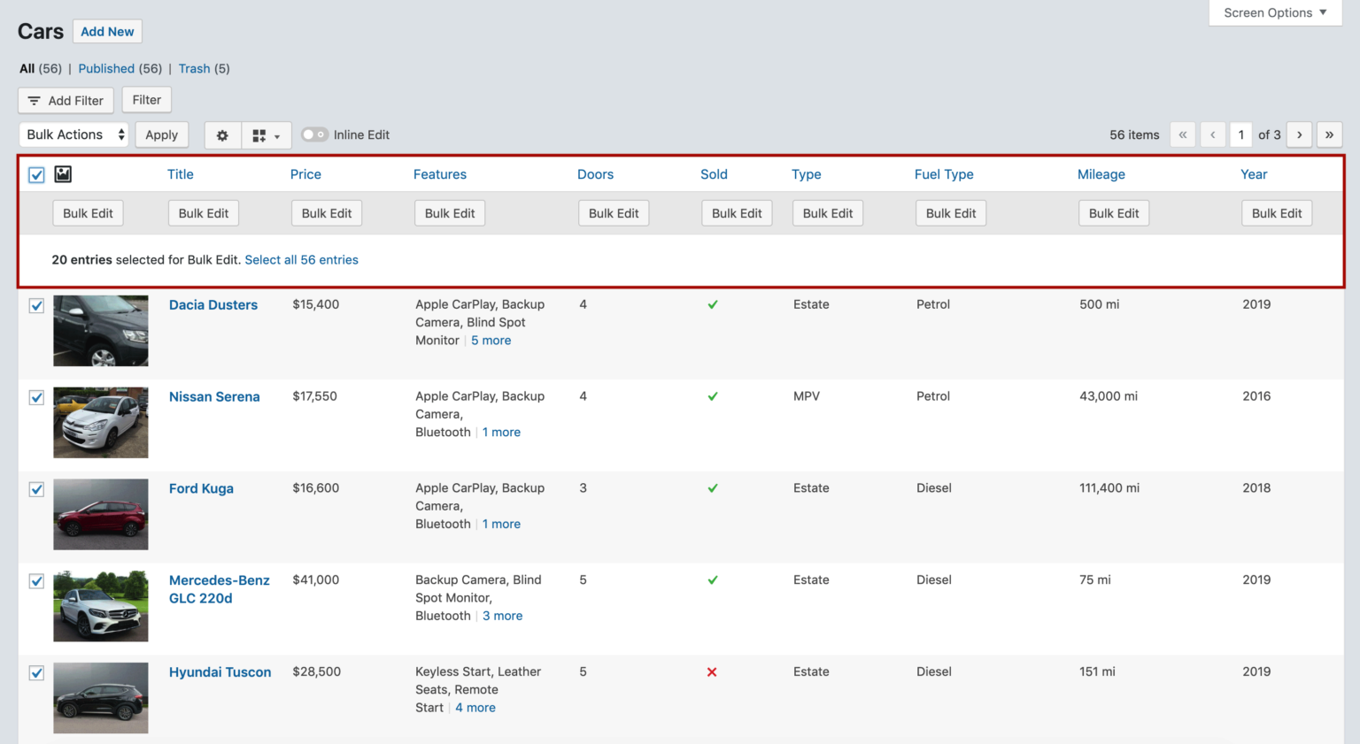Open the Bulk Actions dropdown
The height and width of the screenshot is (744, 1360).
point(73,134)
